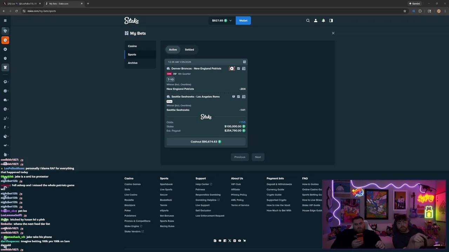Select the basketball Sports icon in sidebar

tap(5, 40)
